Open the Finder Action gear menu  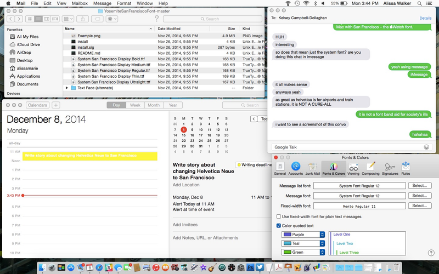(x=111, y=19)
